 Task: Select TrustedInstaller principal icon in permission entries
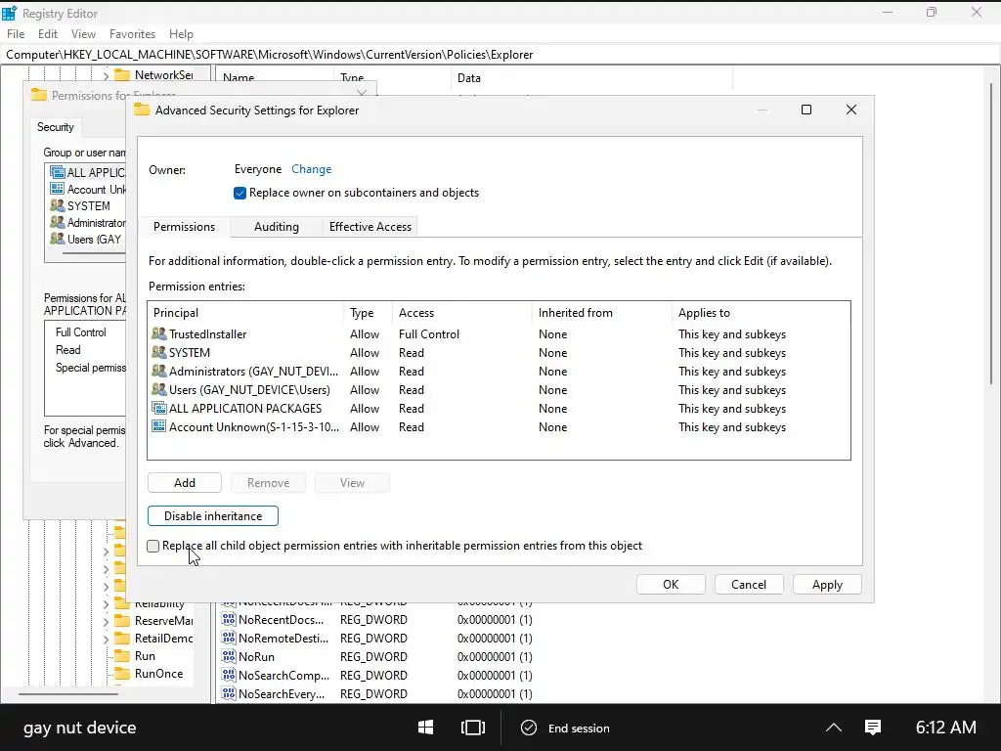click(159, 334)
